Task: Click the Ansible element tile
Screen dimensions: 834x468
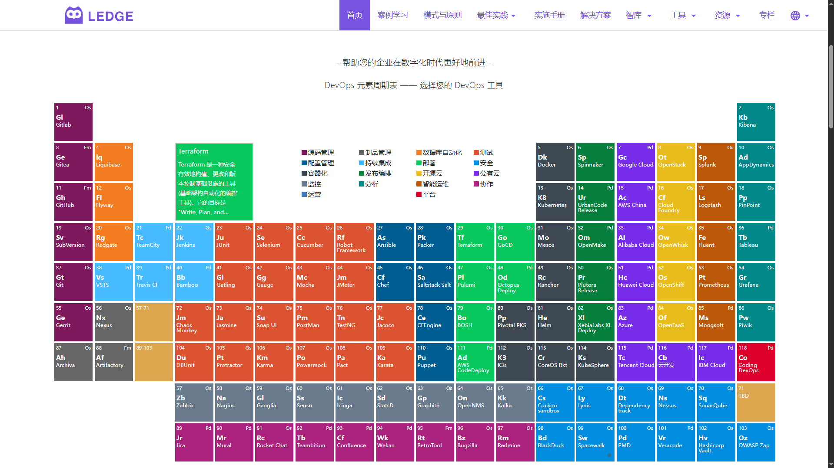Action: point(395,242)
